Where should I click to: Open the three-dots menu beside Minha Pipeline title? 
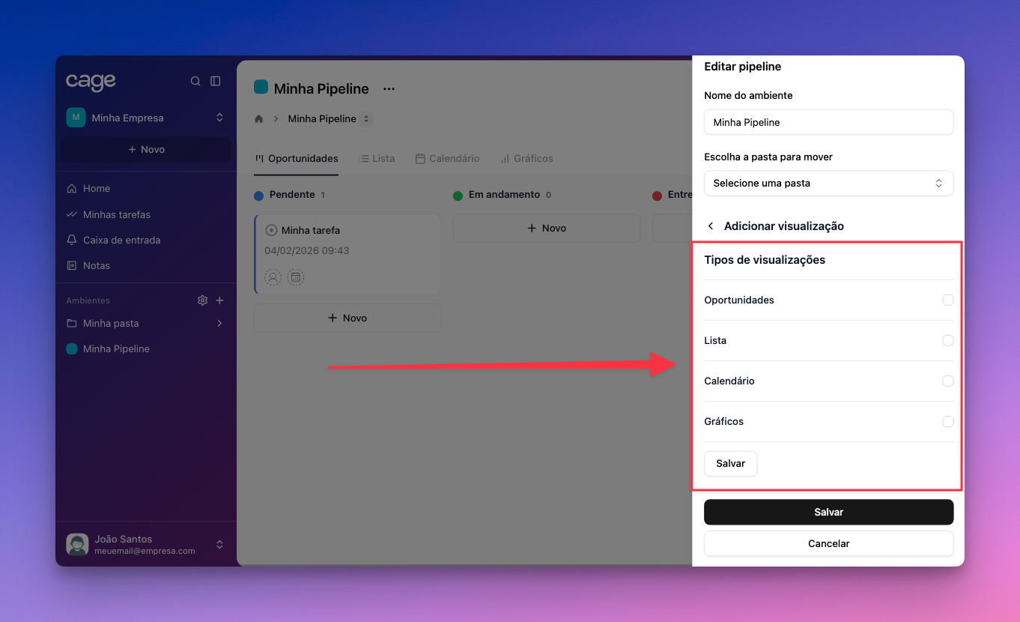point(389,88)
